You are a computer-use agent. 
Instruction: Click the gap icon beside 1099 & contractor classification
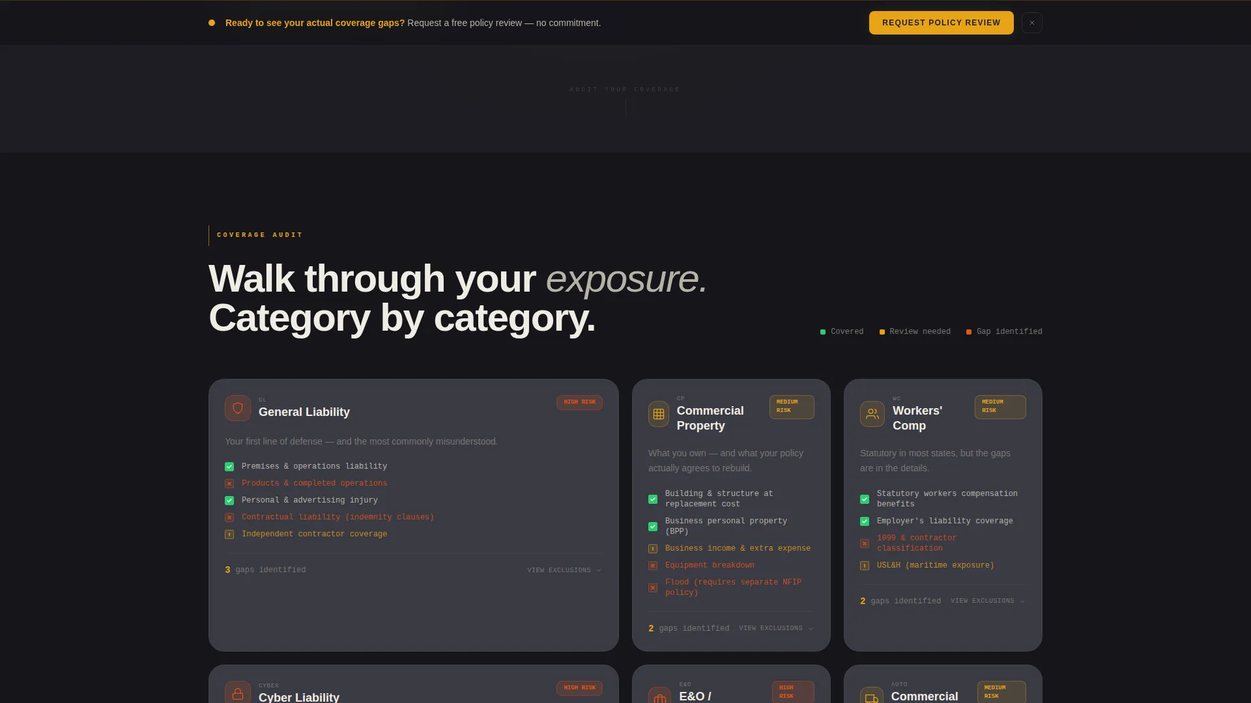click(865, 544)
